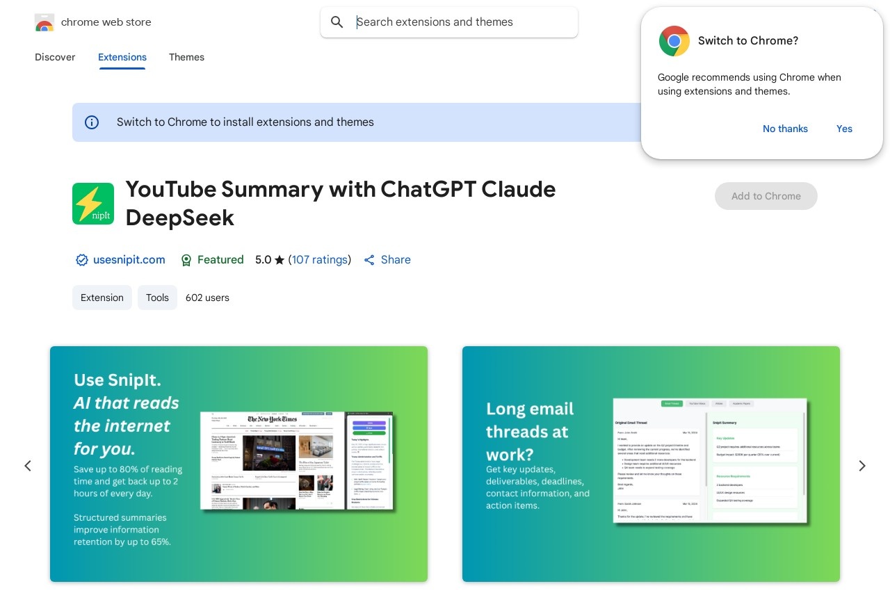Click the rating star icon
The image size is (890, 593).
point(280,260)
